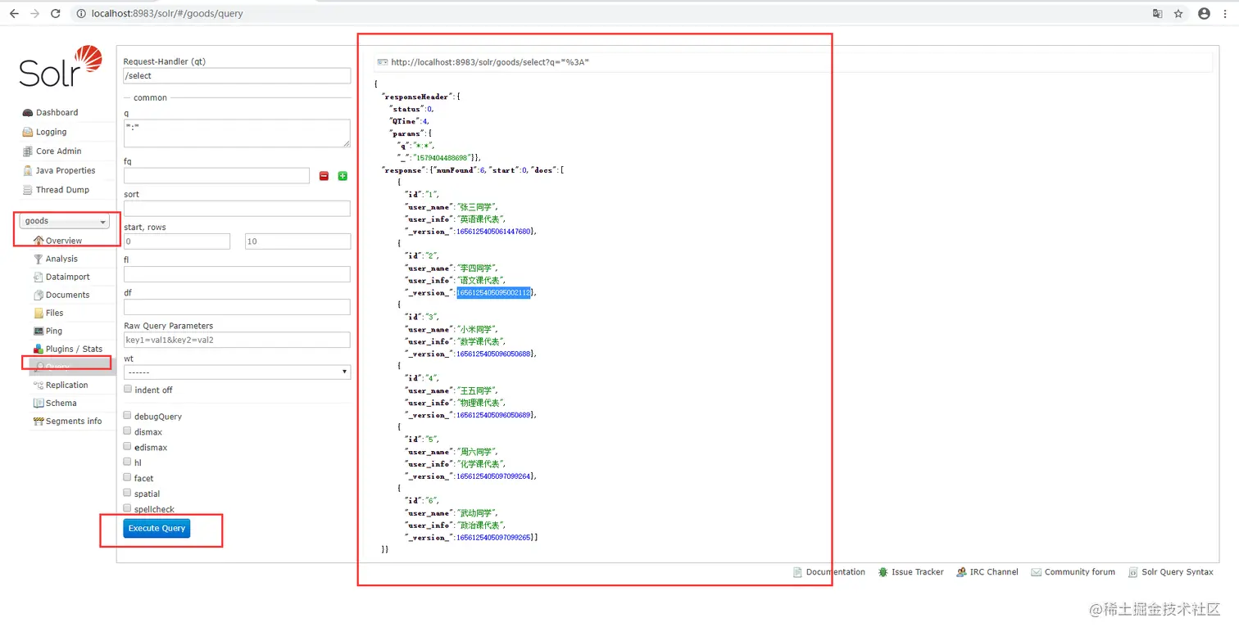The width and height of the screenshot is (1239, 636).
Task: Open the goods core selector dropdown
Action: click(x=64, y=221)
